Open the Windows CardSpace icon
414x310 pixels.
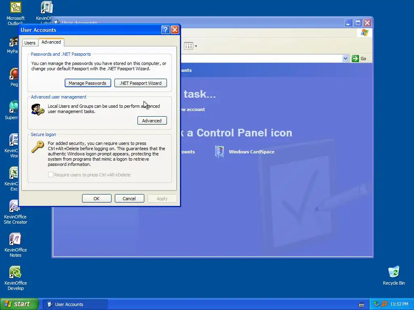point(219,152)
